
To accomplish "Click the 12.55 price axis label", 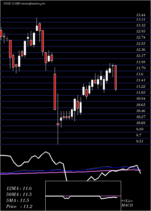I will (x=141, y=44).
